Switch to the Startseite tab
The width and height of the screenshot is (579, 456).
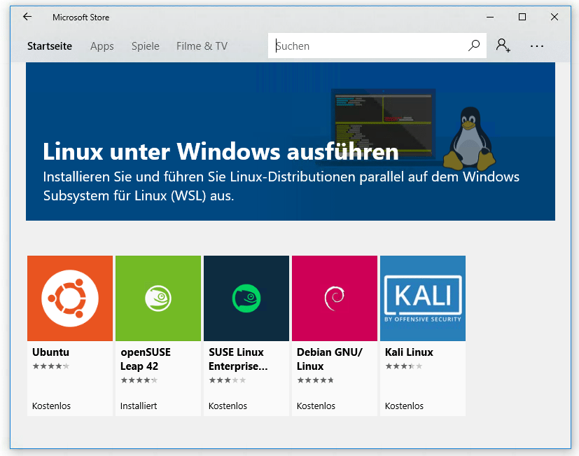coord(50,46)
